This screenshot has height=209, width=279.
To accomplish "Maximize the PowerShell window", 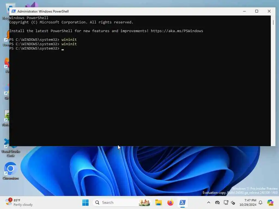I will [x=257, y=11].
